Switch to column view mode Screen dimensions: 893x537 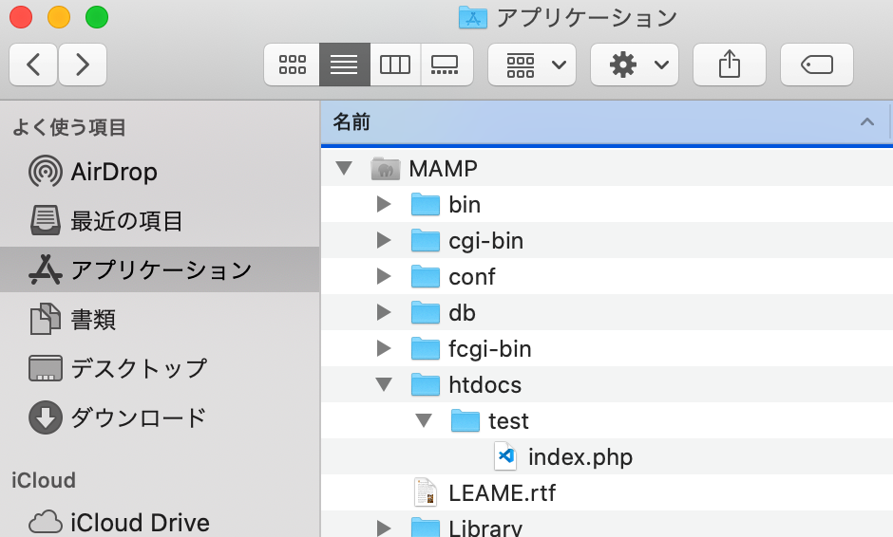(x=394, y=65)
